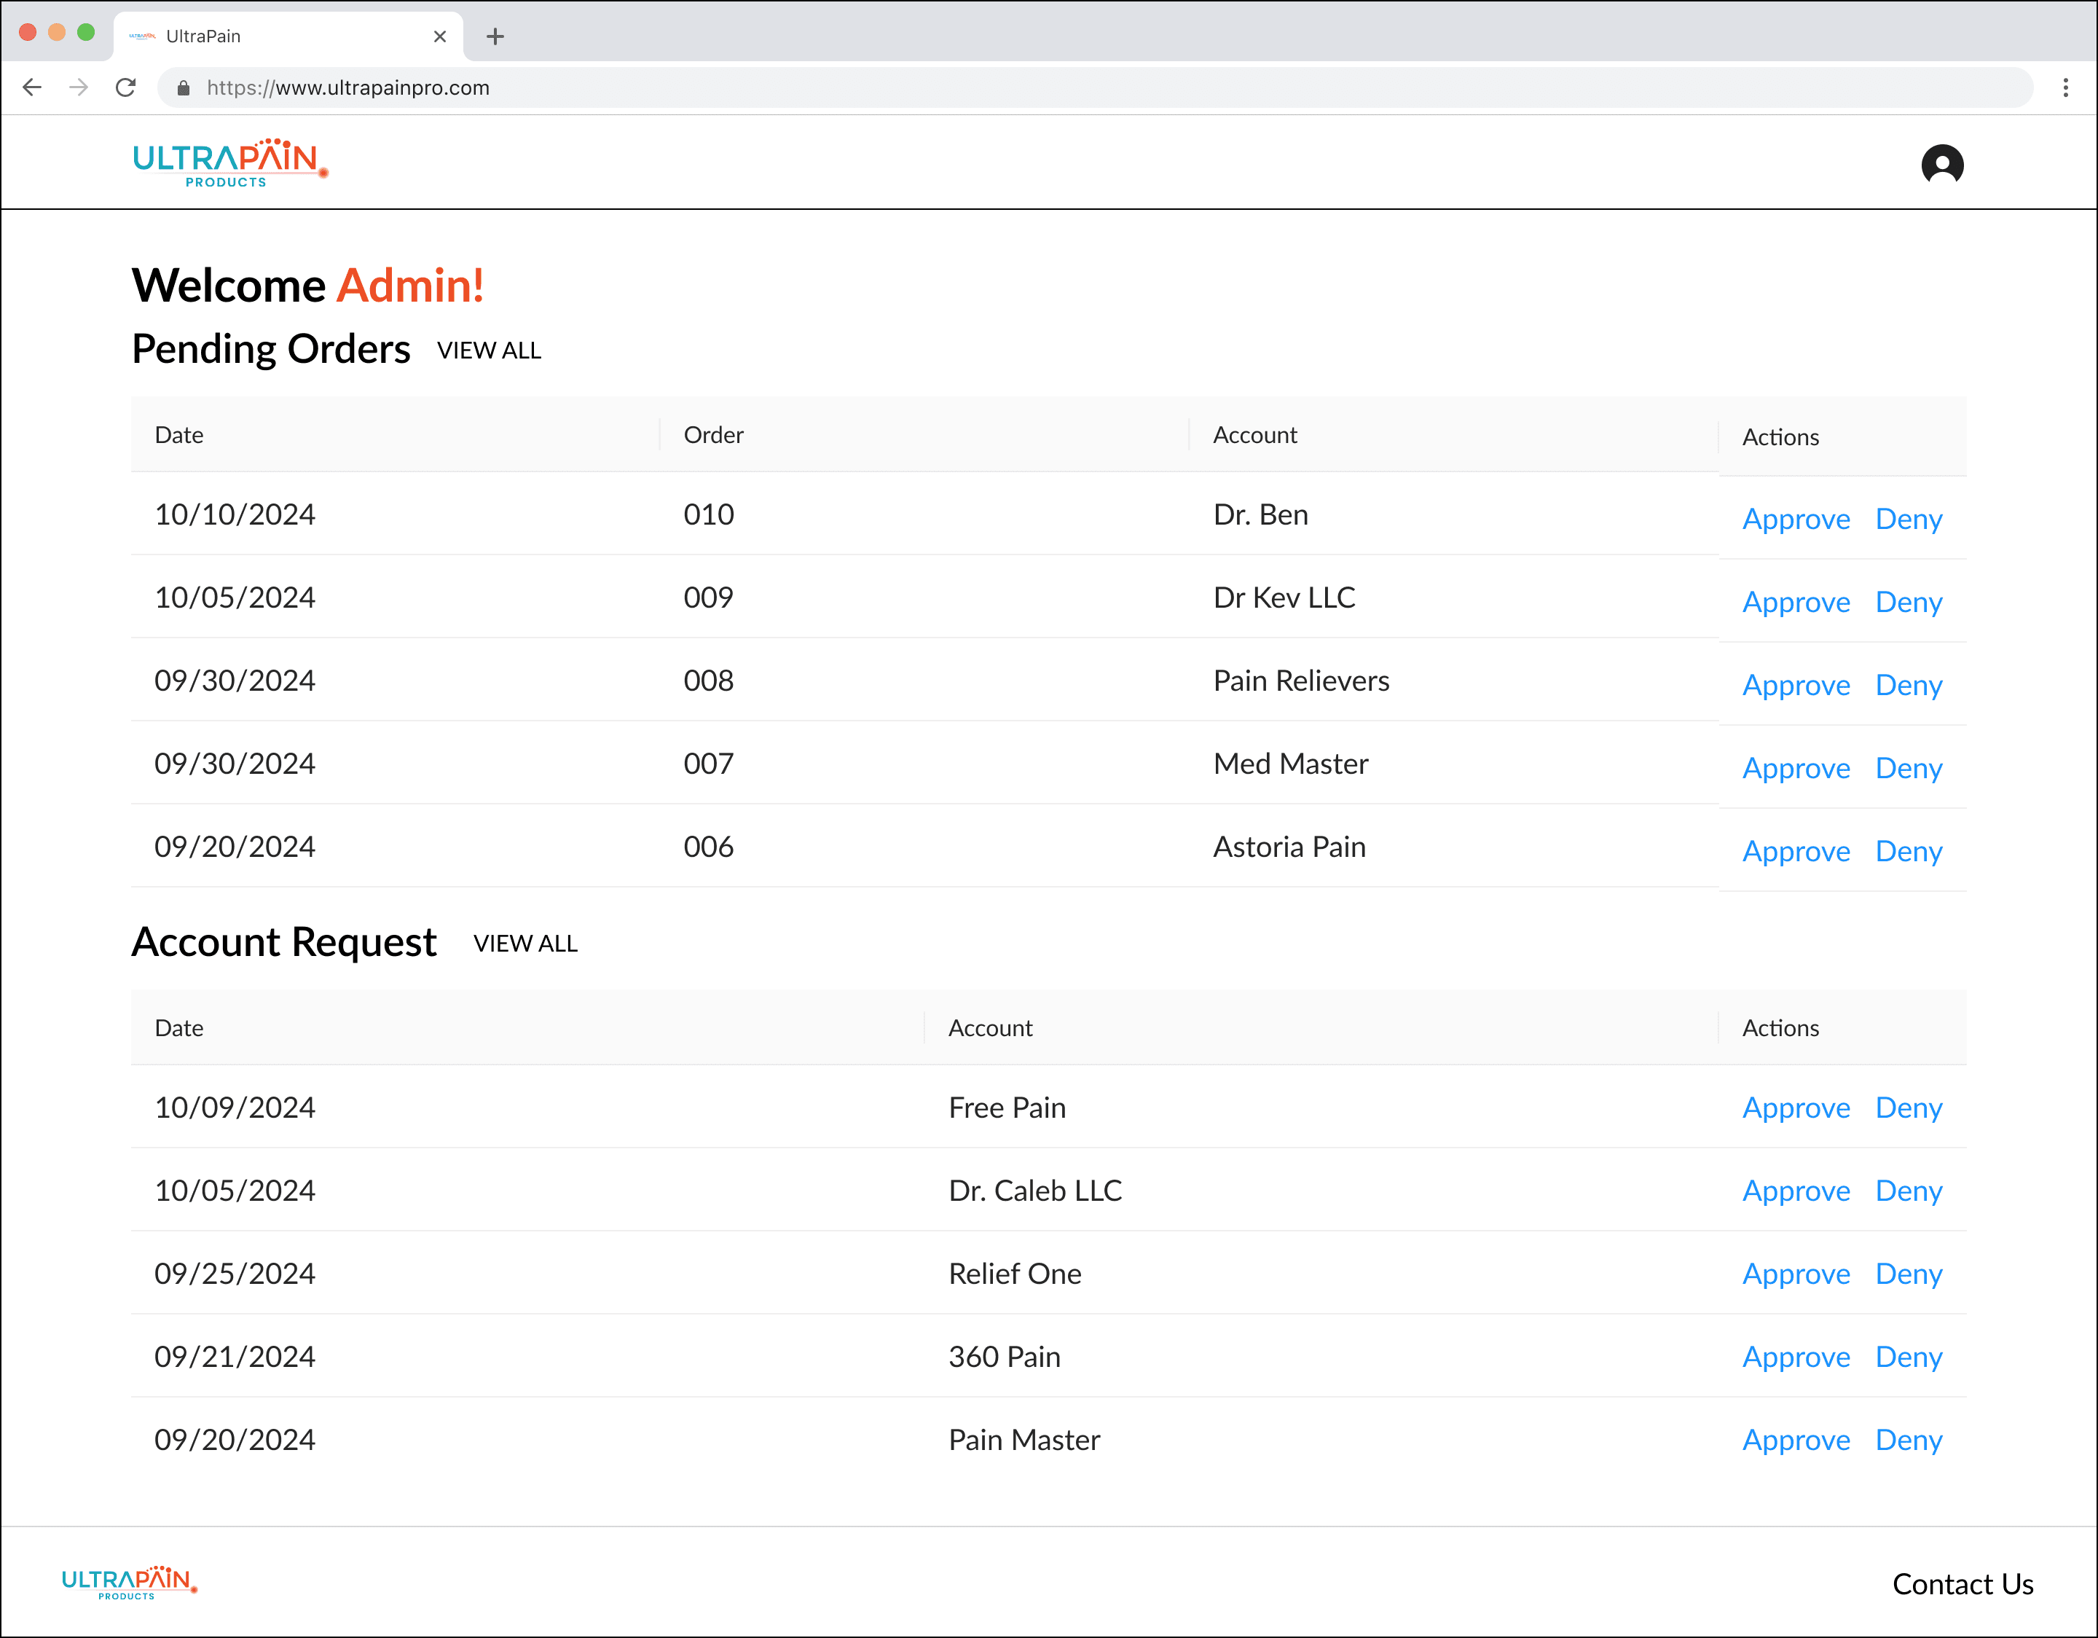Click the UltraPain logo in header
Screen dimensions: 2098x1638
[x=229, y=162]
